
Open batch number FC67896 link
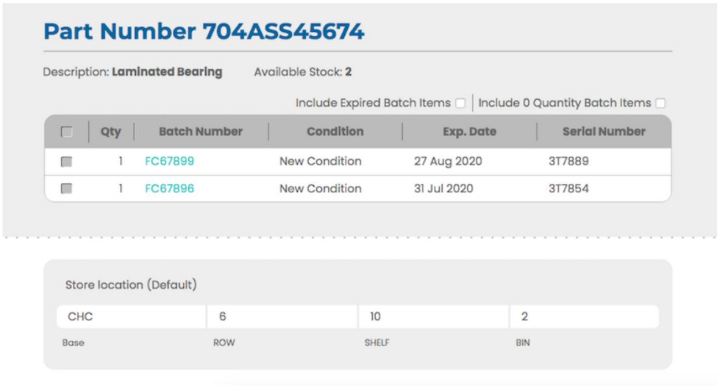pyautogui.click(x=169, y=189)
